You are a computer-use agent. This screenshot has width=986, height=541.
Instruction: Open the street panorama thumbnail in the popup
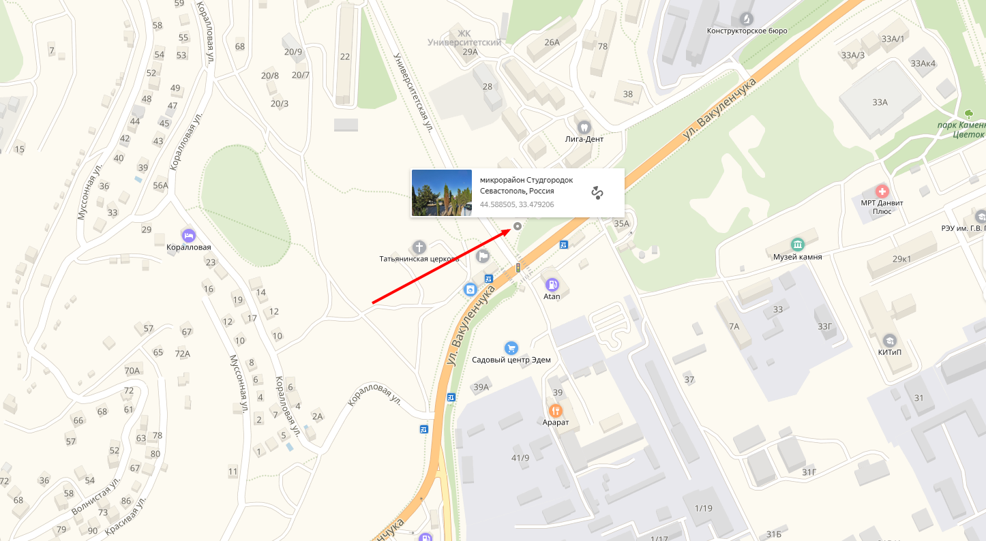point(442,193)
